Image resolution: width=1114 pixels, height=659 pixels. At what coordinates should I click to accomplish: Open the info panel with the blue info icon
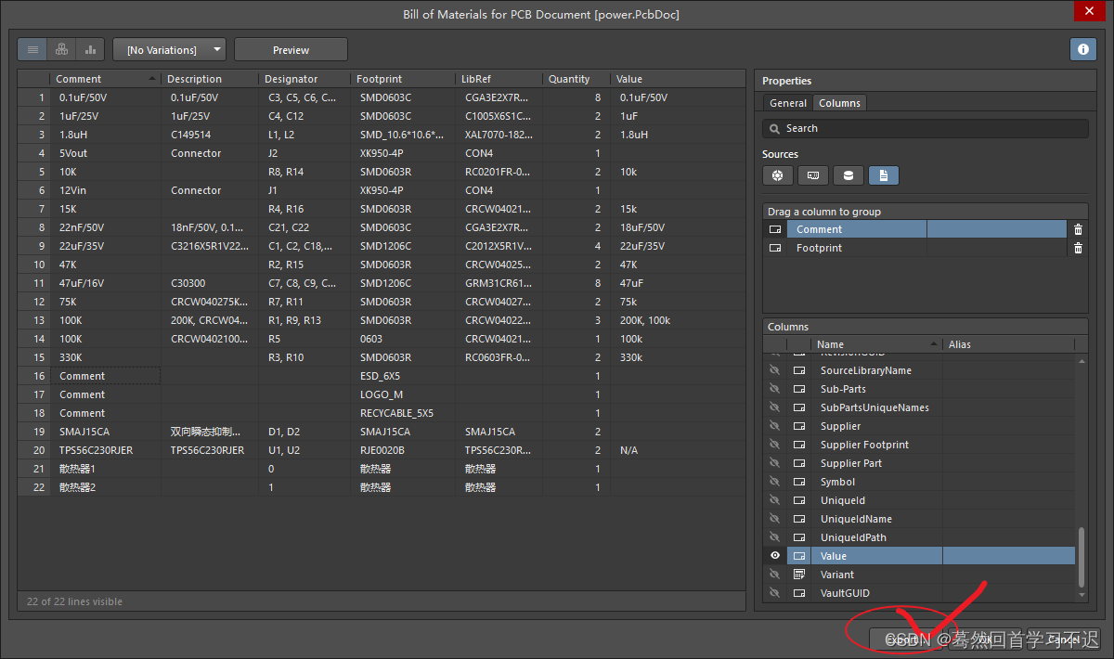(x=1082, y=49)
